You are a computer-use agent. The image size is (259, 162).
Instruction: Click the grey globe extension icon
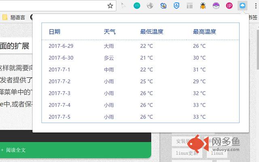click(150, 6)
